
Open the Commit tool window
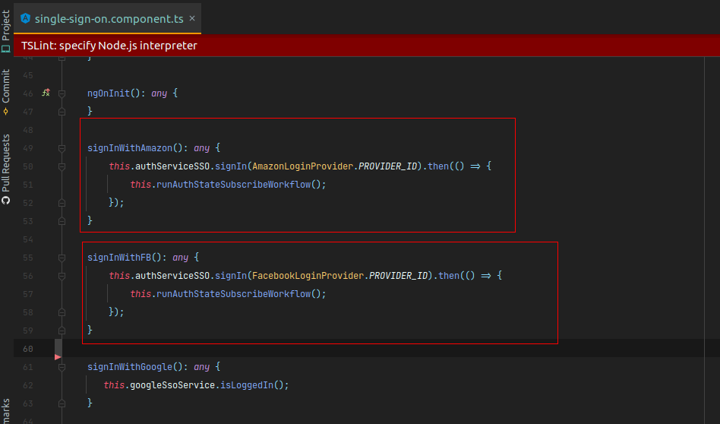point(5,92)
